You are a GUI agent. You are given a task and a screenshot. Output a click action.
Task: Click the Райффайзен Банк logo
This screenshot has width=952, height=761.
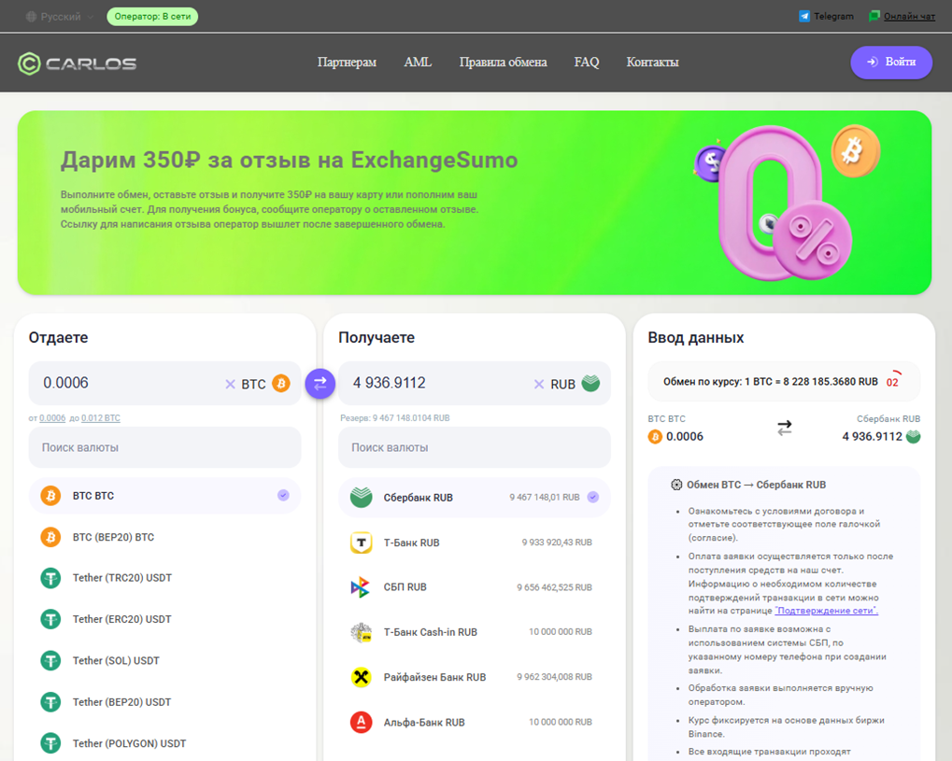coord(362,677)
